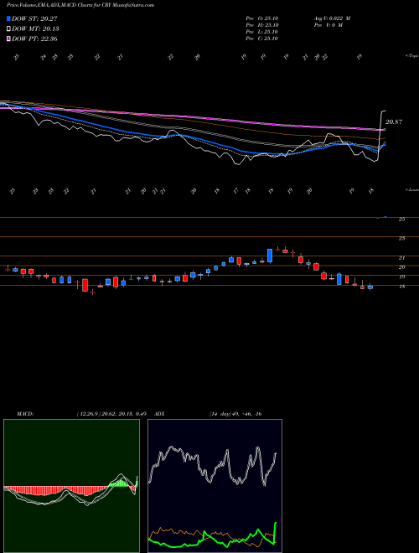Click the white DOW MT legend swatch
The image size is (419, 553).
pyautogui.click(x=8, y=29)
